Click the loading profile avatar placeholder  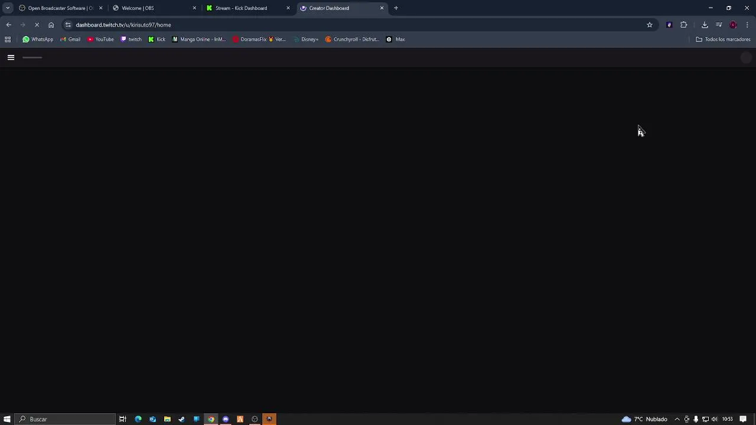(x=746, y=57)
